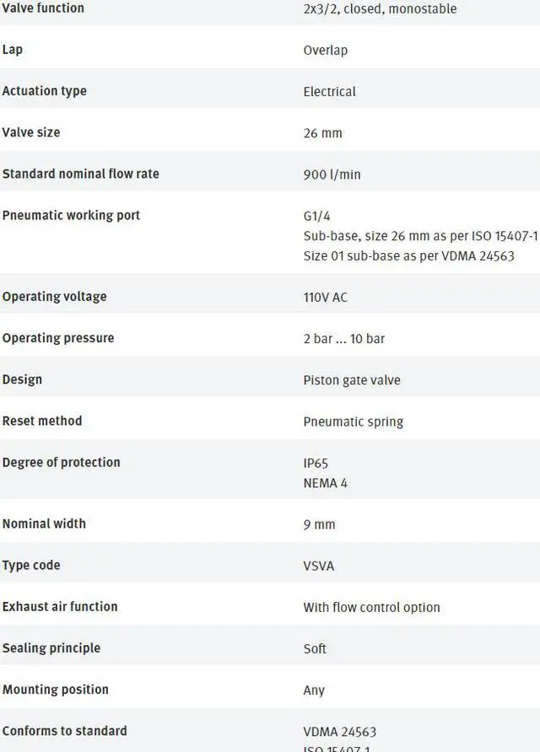Image resolution: width=540 pixels, height=752 pixels.
Task: Select the 'IP65' protection rating
Action: click(x=316, y=464)
